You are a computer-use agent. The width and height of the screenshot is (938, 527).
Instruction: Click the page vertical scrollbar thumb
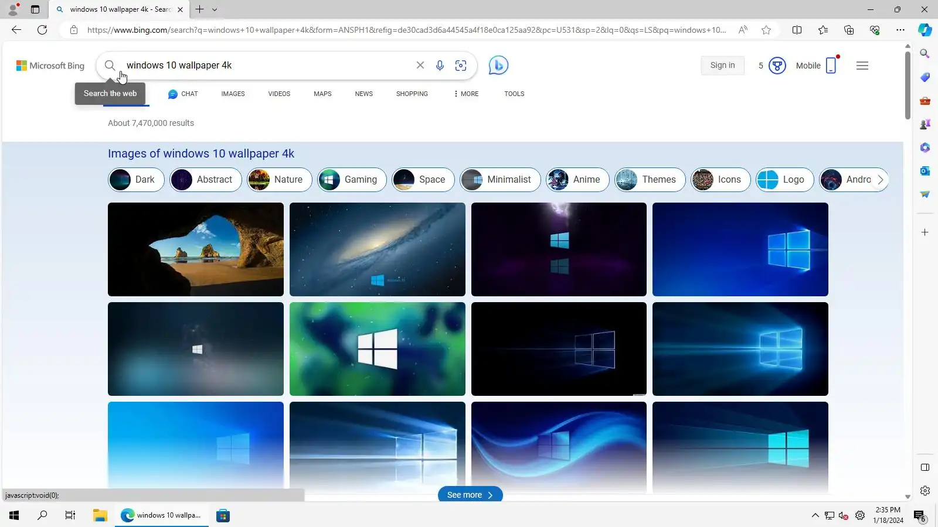(908, 85)
